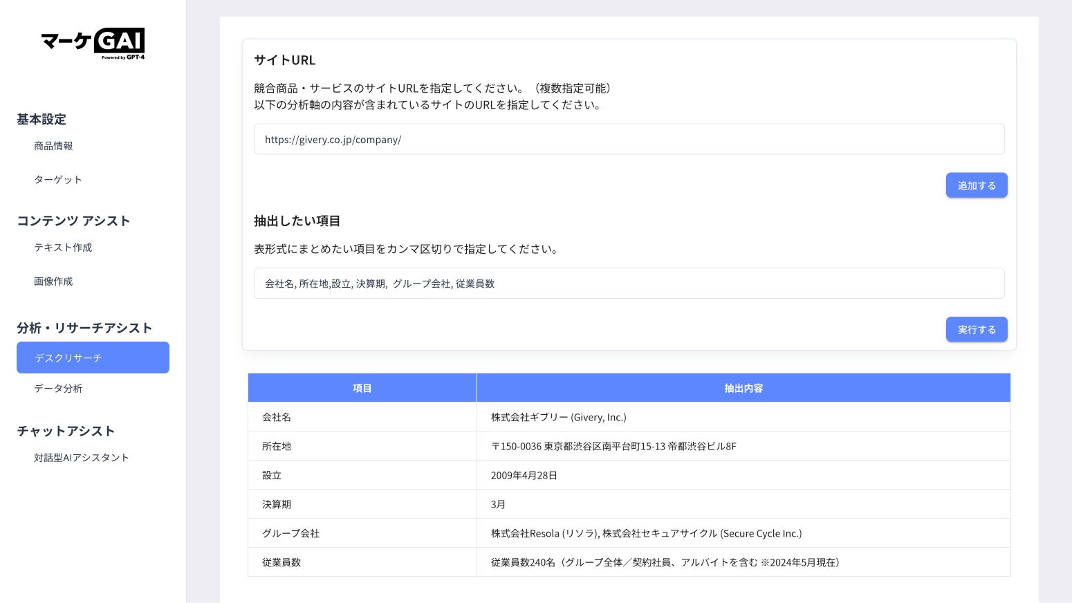Click the 追加する button
This screenshot has height=603, width=1072.
[x=977, y=185]
